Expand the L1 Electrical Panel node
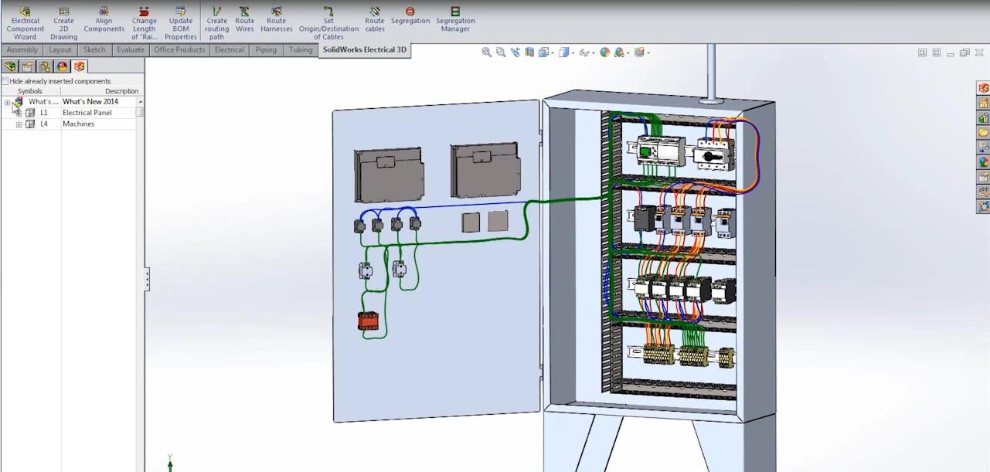The image size is (990, 472). tap(19, 113)
